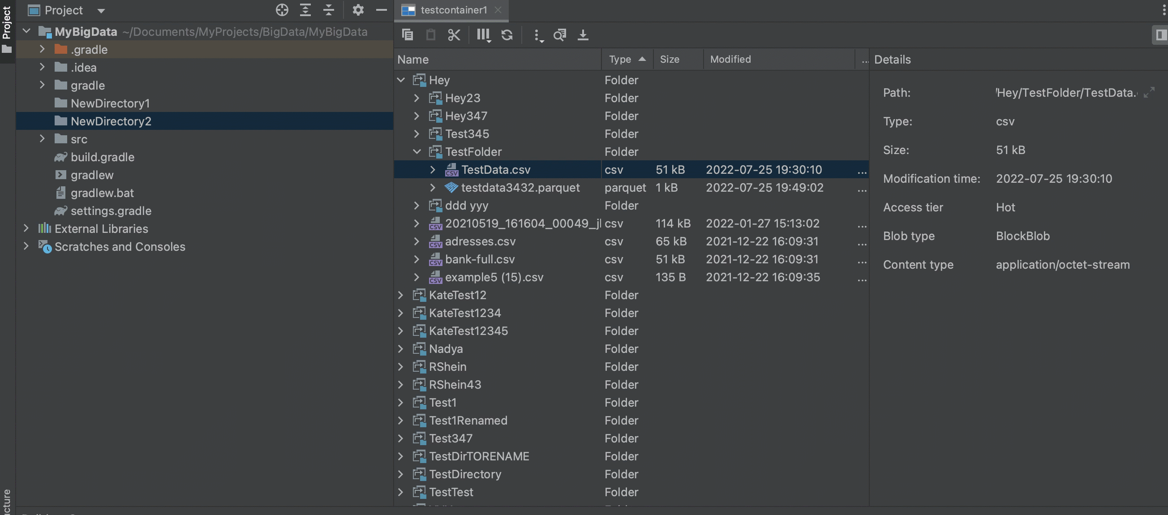The image size is (1168, 515).
Task: Click the Copy icon in container toolbar
Action: (x=407, y=35)
